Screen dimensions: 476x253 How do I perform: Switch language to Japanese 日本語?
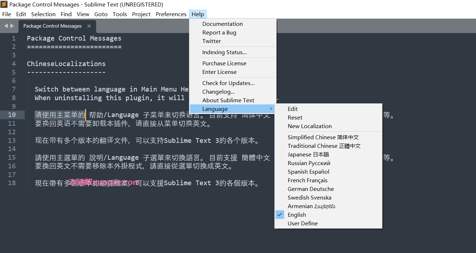[x=328, y=154]
